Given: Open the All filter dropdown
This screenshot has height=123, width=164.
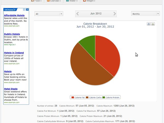Looking at the screenshot, I should pos(49,14).
